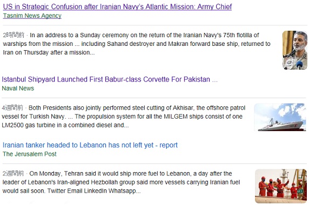Open the Iranian tanker headed to Lebanon headline
The image size is (309, 205).
click(90, 145)
